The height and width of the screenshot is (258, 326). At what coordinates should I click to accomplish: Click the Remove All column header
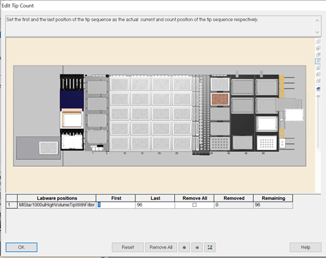coord(195,198)
